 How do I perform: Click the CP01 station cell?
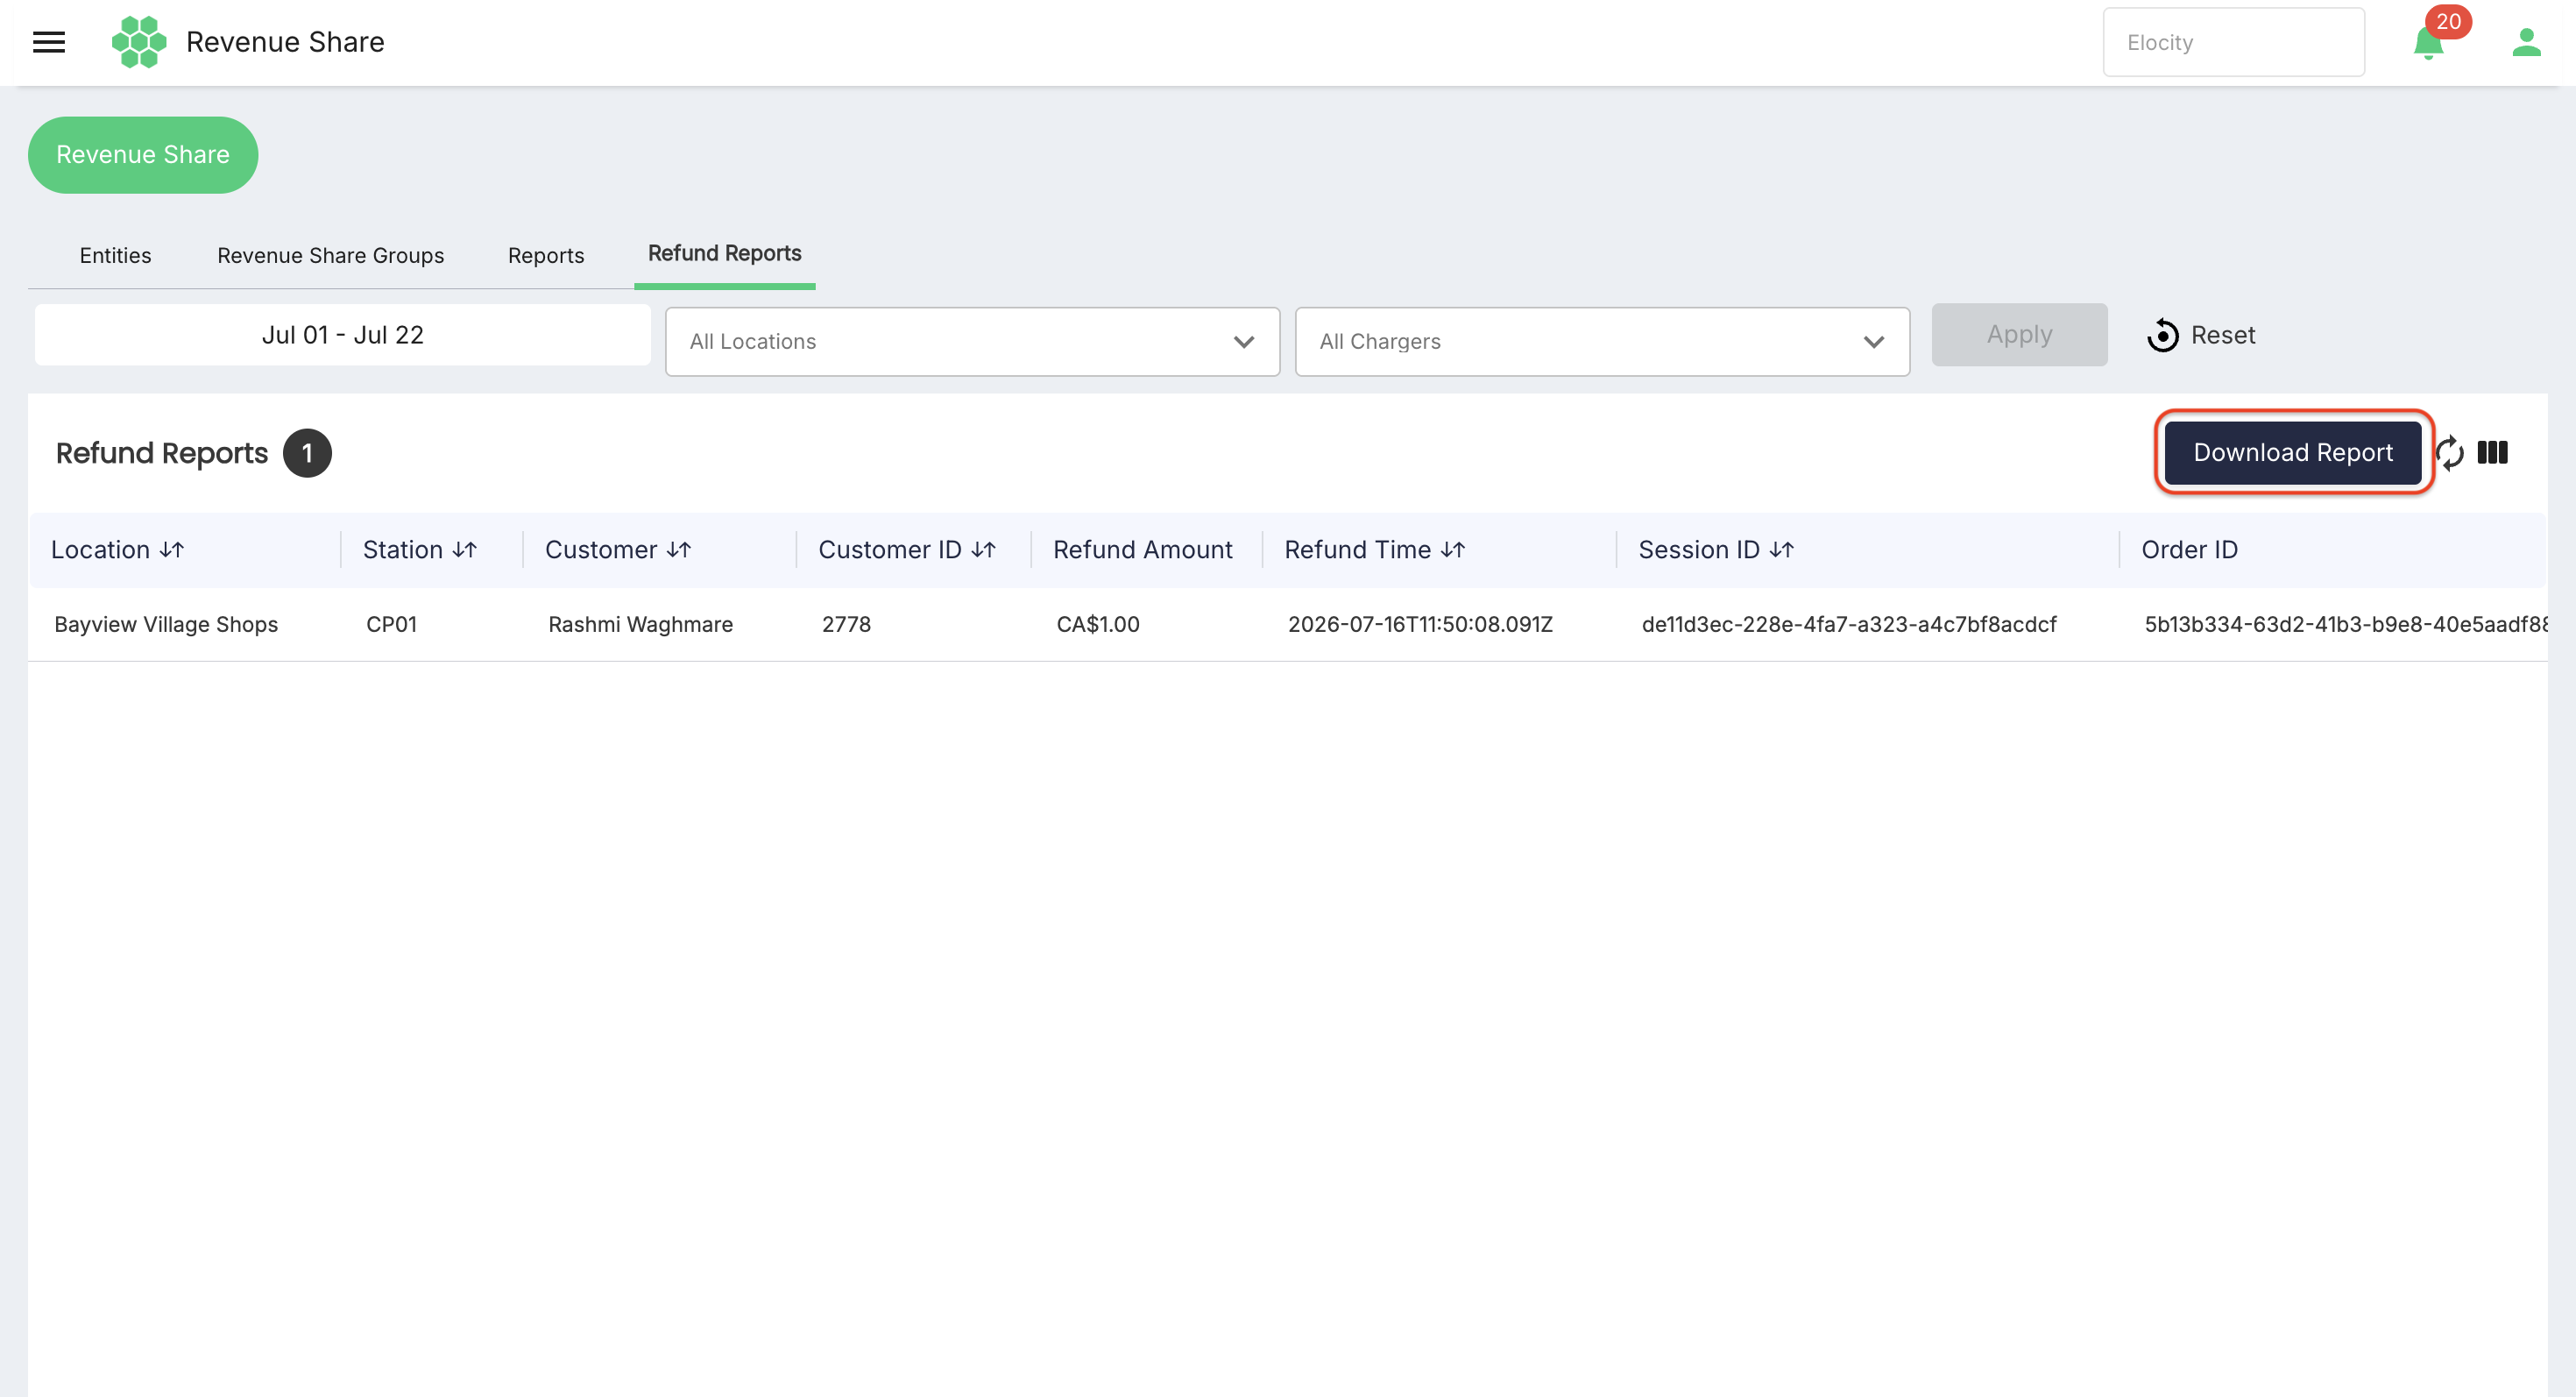391,624
